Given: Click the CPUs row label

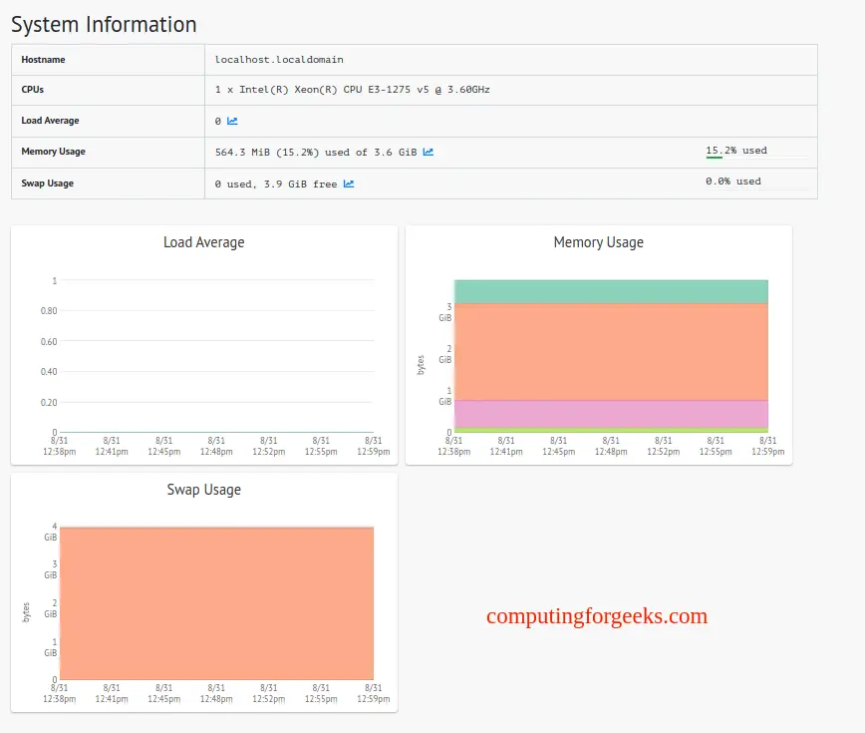Looking at the screenshot, I should 33,90.
